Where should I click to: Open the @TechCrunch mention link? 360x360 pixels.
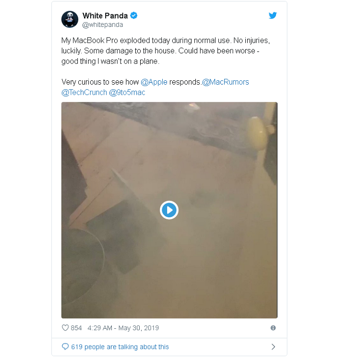click(x=84, y=92)
